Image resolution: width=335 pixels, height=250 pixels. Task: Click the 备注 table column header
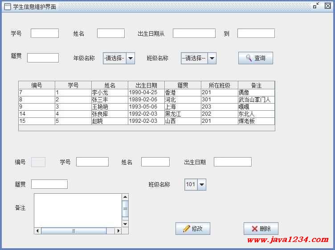click(x=257, y=85)
